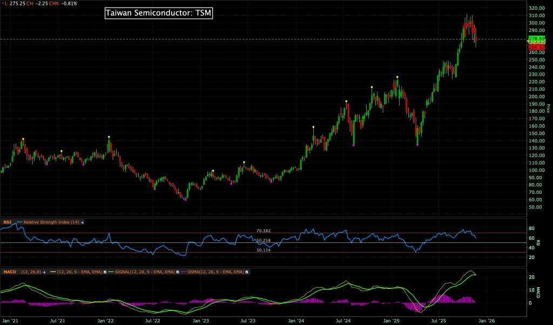Click the blue RSI line color swatch
553x325 pixels.
click(19, 222)
